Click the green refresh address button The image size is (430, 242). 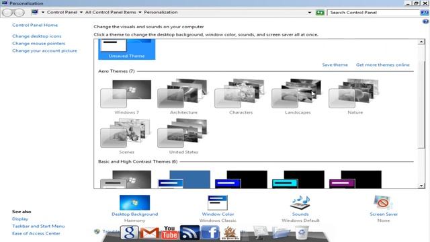(x=320, y=12)
